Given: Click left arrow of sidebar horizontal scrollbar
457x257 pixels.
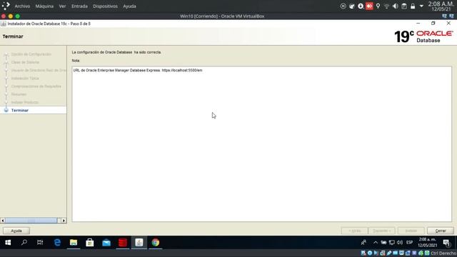Looking at the screenshot, I should 3,221.
